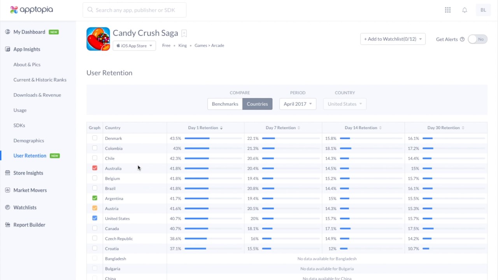
Task: Click the Watchlists sidebar icon
Action: tap(7, 207)
